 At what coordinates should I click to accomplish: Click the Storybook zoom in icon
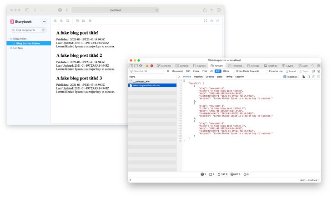click(x=55, y=21)
